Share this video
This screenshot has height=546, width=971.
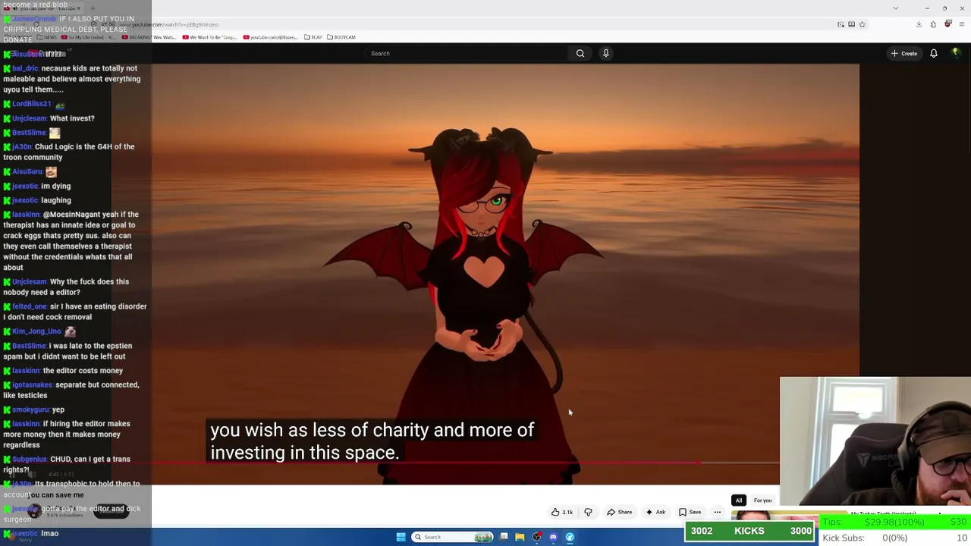(x=619, y=512)
